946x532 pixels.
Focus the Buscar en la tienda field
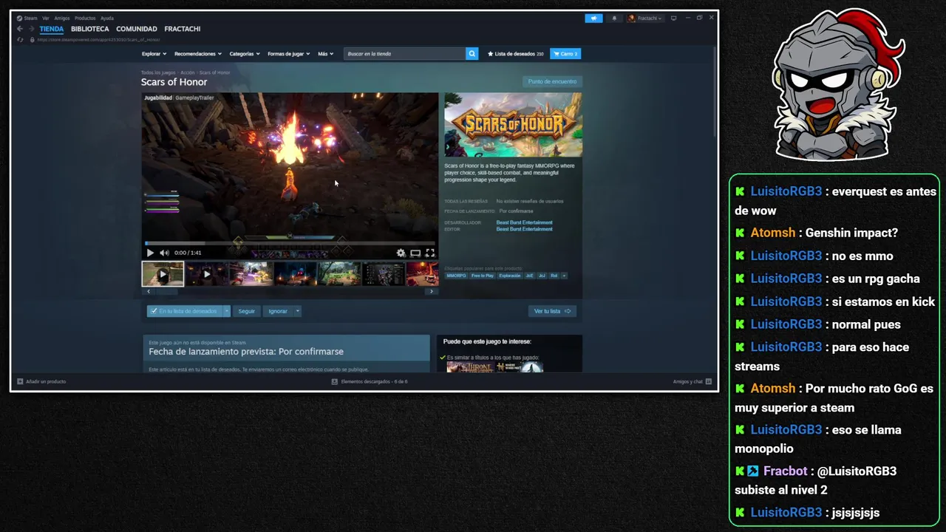(404, 54)
